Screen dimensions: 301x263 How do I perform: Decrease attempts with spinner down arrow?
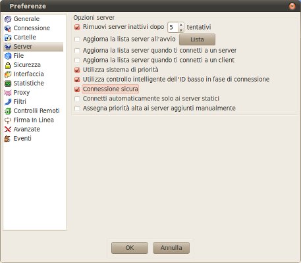coord(181,30)
